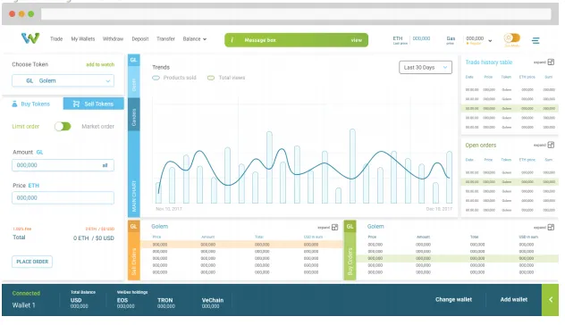Viewport: 565px width, 325px height.
Task: Click Add wallet in the bottom bar
Action: click(514, 299)
